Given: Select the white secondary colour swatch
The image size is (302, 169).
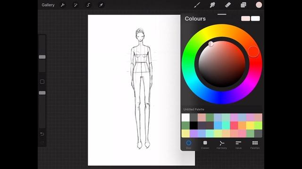Looking at the screenshot, I should pyautogui.click(x=255, y=19).
